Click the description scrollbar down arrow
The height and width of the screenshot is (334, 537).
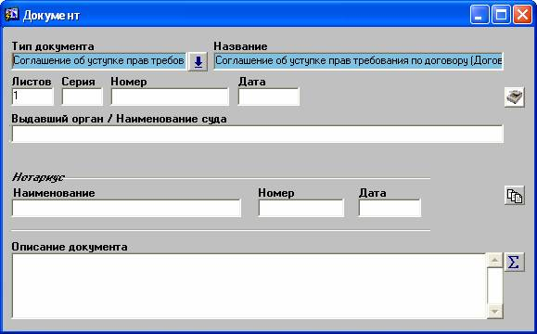[494, 311]
